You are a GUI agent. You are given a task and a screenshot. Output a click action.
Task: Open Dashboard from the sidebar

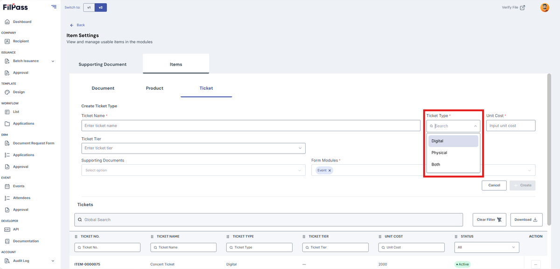tap(22, 22)
